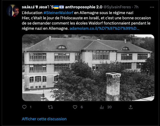The width and height of the screenshot is (160, 126).
Task: Click the share upload arrow icon
Action: (x=131, y=107)
